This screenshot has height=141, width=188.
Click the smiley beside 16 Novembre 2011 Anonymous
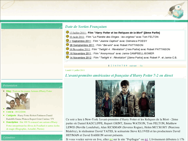(67, 53)
